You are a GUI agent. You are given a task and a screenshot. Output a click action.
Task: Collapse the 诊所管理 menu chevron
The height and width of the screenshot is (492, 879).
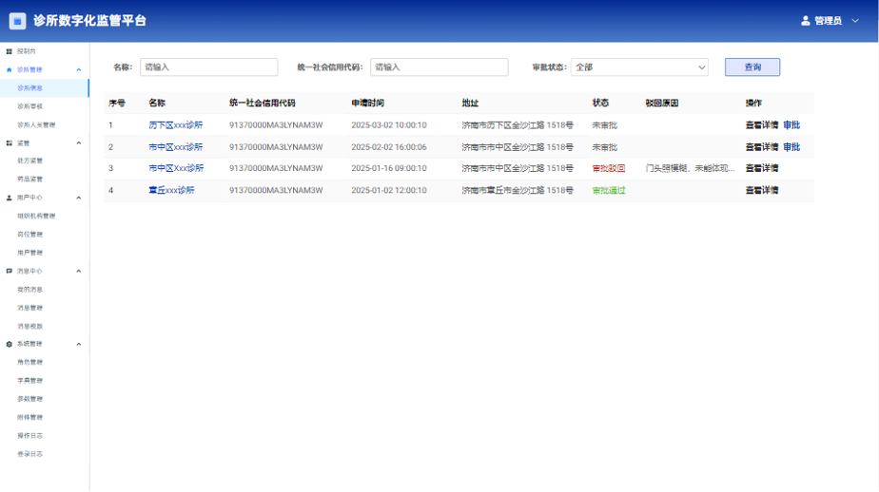79,69
